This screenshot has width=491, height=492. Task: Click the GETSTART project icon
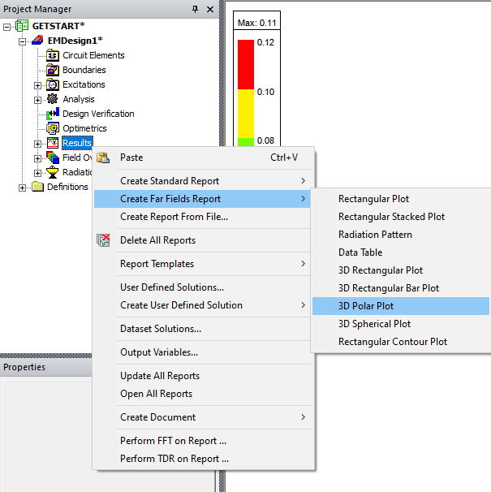(x=22, y=26)
